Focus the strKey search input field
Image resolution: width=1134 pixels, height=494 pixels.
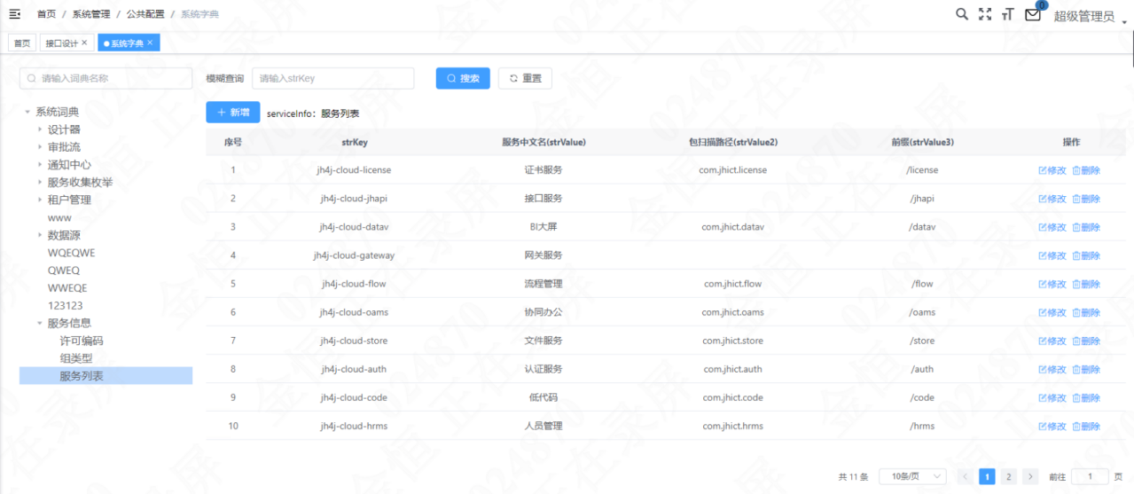pos(333,78)
